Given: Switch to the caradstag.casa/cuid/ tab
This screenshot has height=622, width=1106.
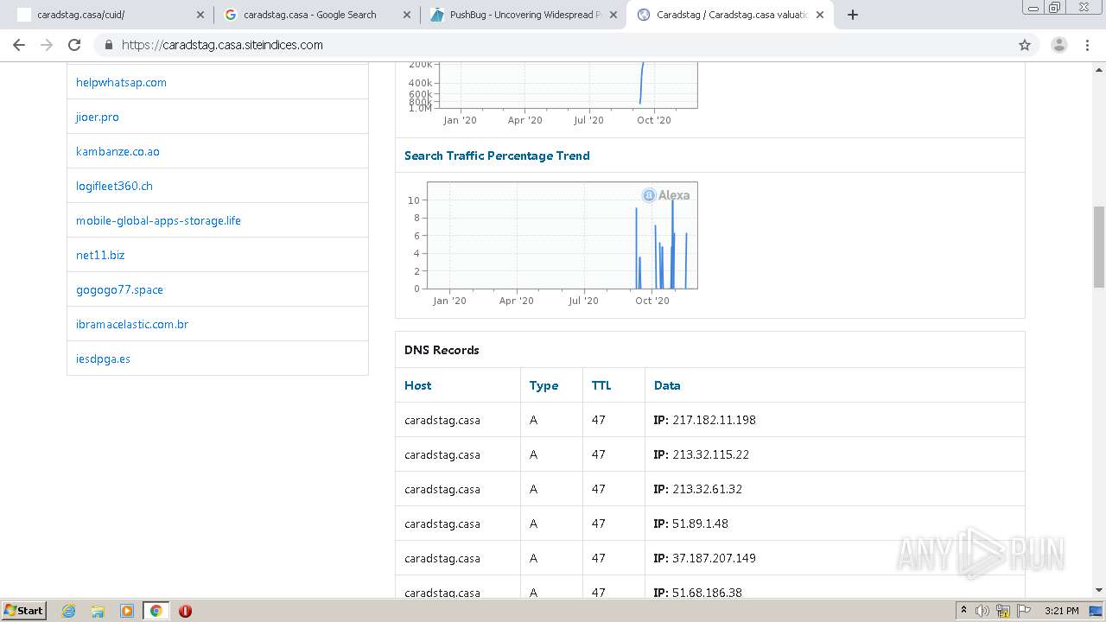Looking at the screenshot, I should click(111, 15).
